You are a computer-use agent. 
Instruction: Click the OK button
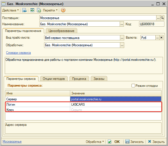[x=117, y=142]
